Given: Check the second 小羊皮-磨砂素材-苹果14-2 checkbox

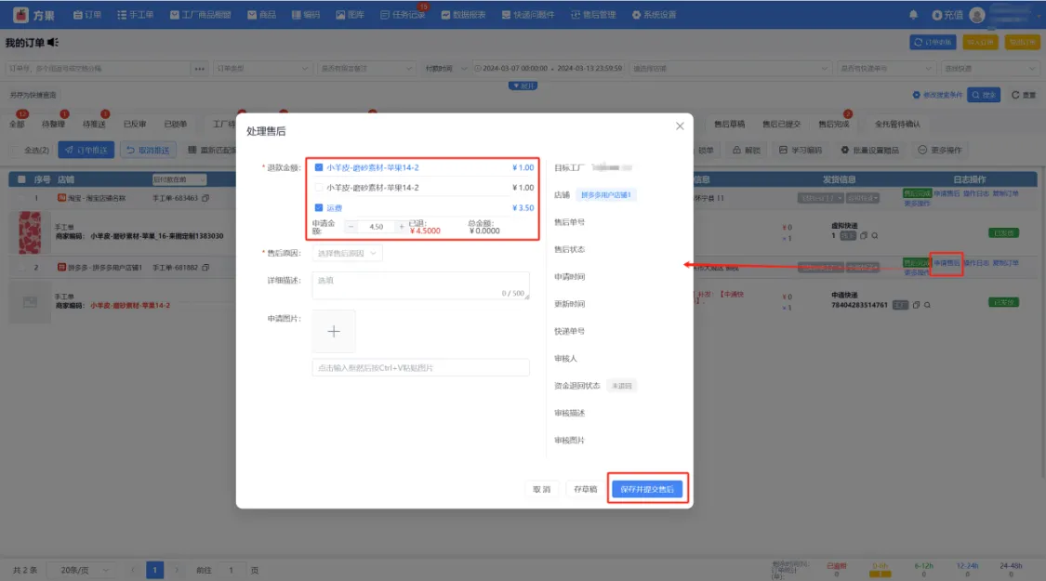Looking at the screenshot, I should point(319,188).
